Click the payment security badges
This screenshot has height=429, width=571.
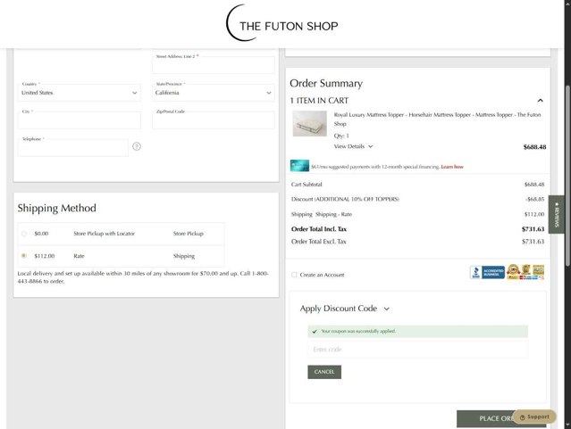(x=525, y=272)
